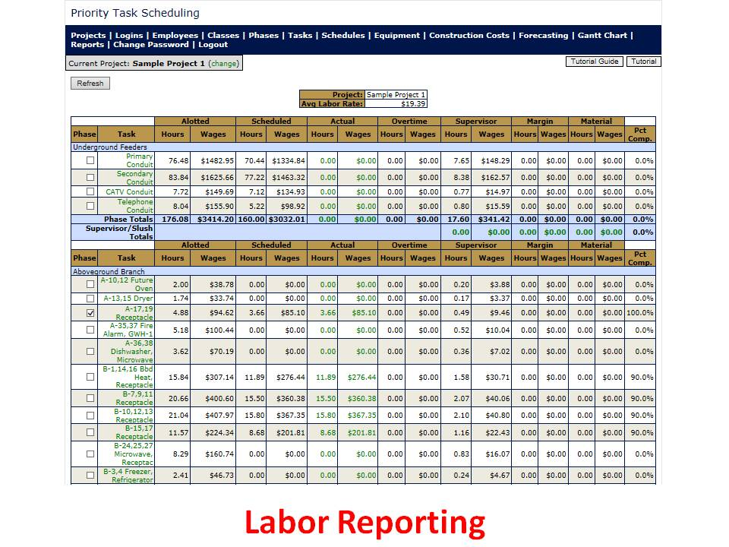Open the Reports page
The width and height of the screenshot is (729, 547).
[x=87, y=45]
